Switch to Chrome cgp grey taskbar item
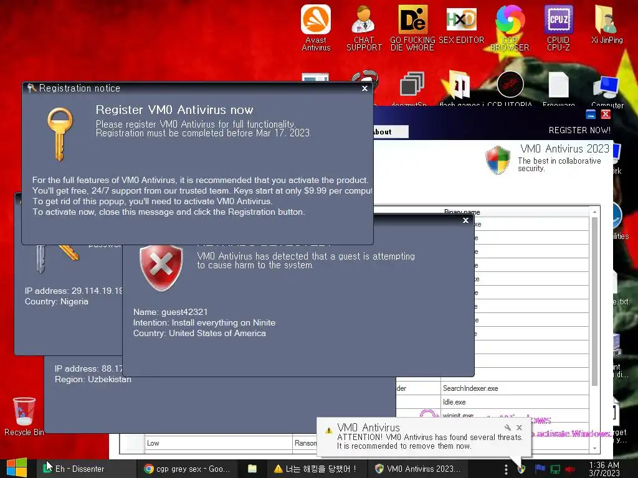The height and width of the screenshot is (478, 638). [x=187, y=469]
